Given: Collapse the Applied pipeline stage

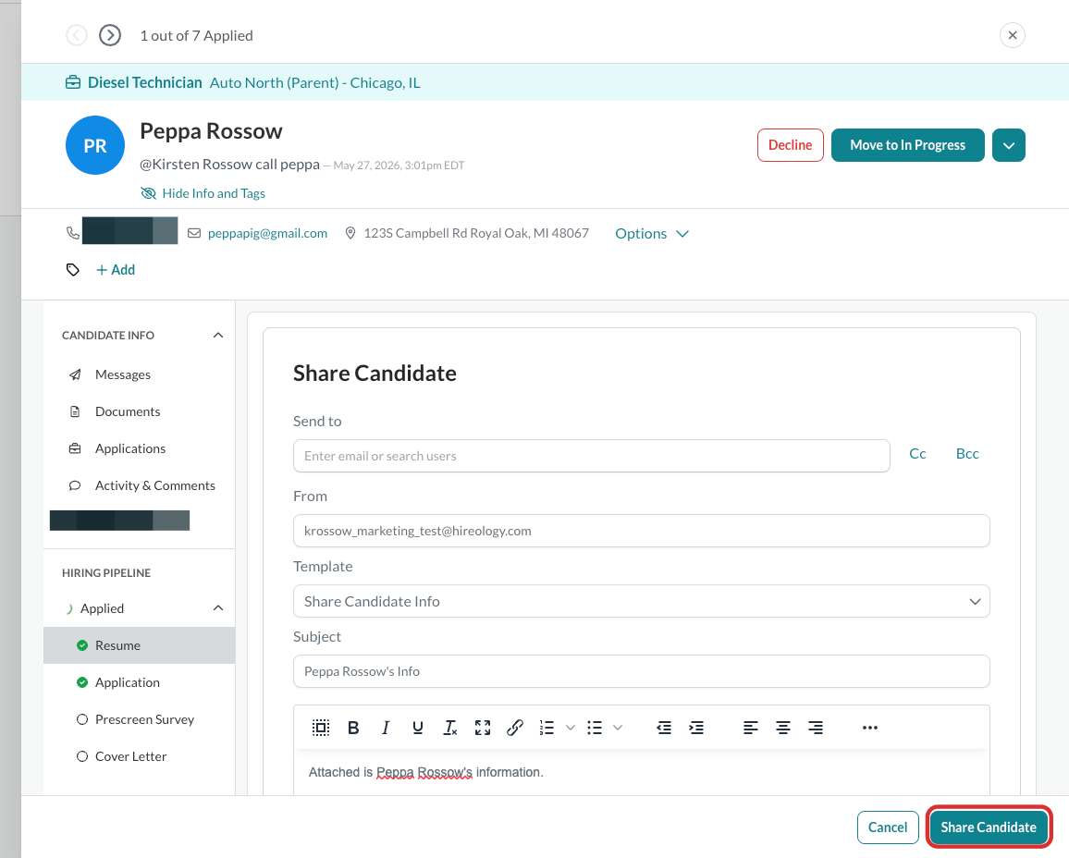Looking at the screenshot, I should pyautogui.click(x=218, y=607).
